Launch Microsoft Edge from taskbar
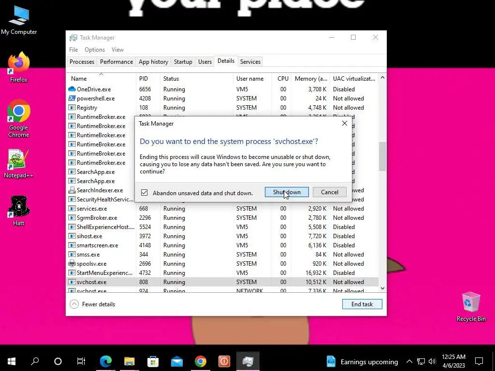Screen dimensions: 495x371 coord(106,361)
